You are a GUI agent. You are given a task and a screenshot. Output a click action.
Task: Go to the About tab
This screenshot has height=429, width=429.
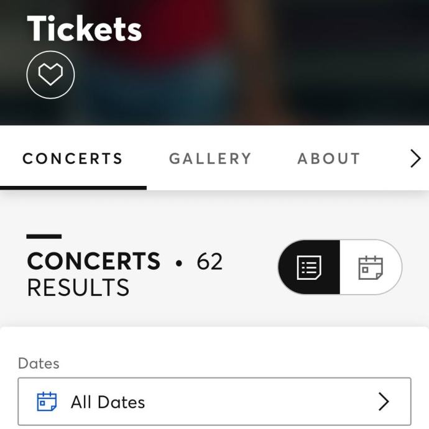[x=328, y=159]
